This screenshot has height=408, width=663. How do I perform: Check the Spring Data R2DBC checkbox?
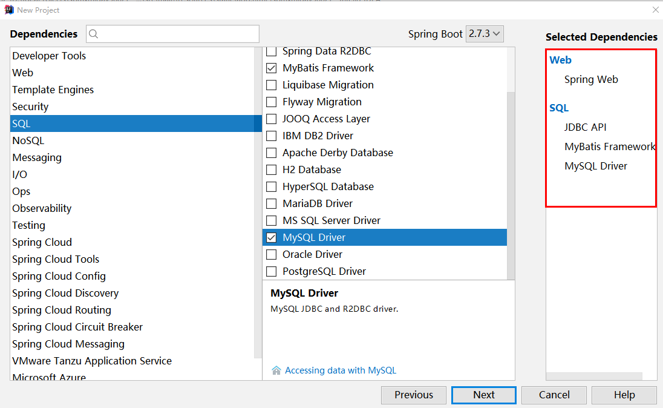tap(272, 51)
